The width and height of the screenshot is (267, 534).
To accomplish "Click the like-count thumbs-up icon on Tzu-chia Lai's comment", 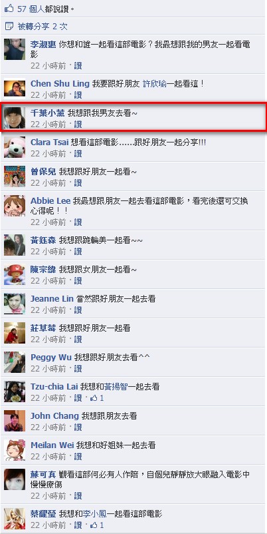I will (94, 398).
